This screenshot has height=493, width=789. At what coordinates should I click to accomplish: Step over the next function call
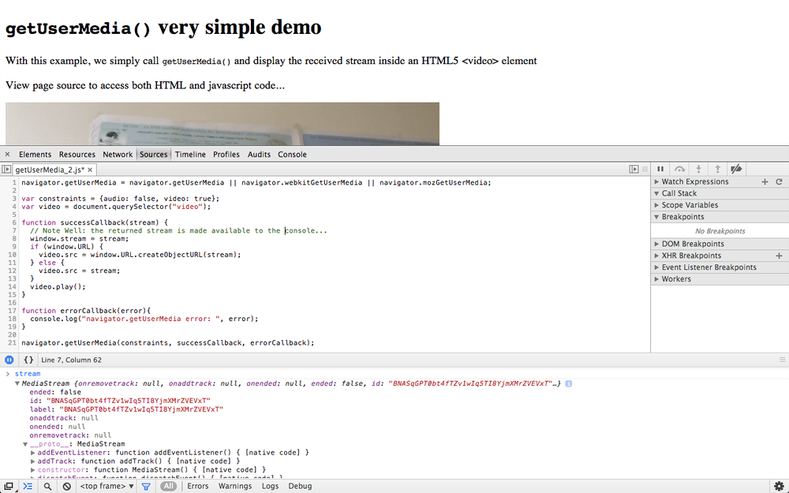tap(679, 169)
